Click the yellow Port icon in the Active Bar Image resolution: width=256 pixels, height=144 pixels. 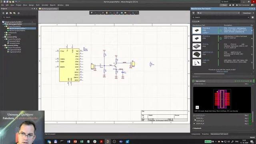point(125,13)
